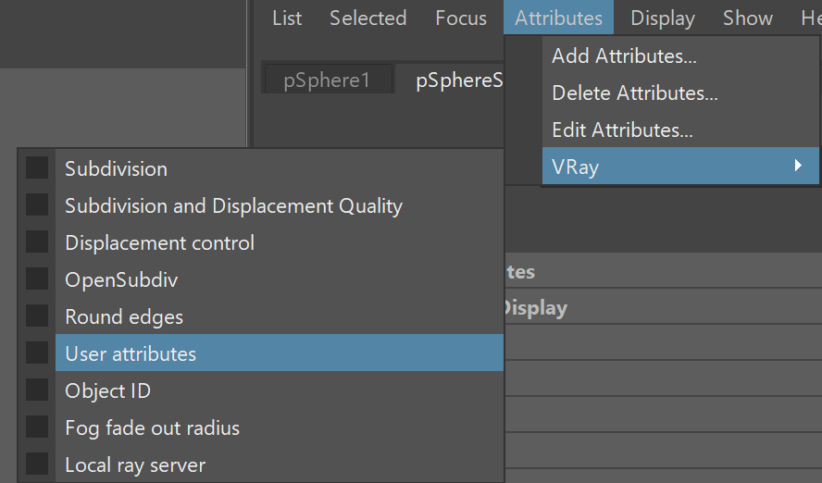Expand the VRay submenu arrow

798,166
